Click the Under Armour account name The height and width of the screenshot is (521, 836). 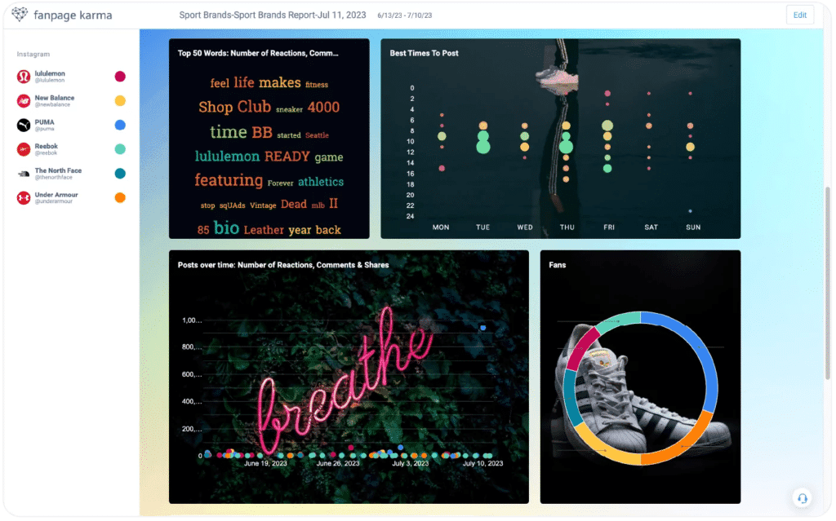click(x=56, y=195)
